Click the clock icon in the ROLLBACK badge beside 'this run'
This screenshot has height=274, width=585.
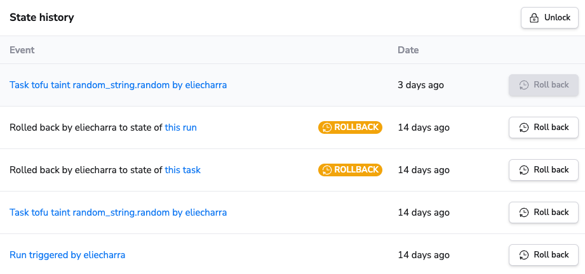[x=327, y=127]
